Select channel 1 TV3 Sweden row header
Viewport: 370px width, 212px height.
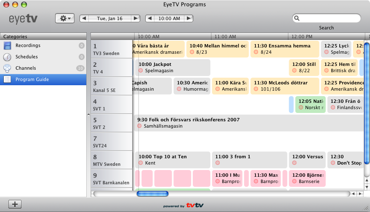(111, 49)
